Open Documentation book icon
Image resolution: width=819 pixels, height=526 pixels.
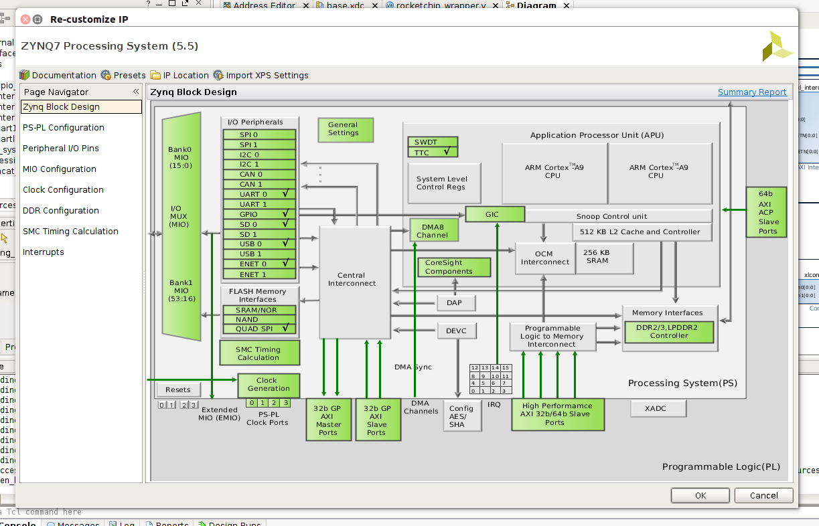(x=25, y=75)
